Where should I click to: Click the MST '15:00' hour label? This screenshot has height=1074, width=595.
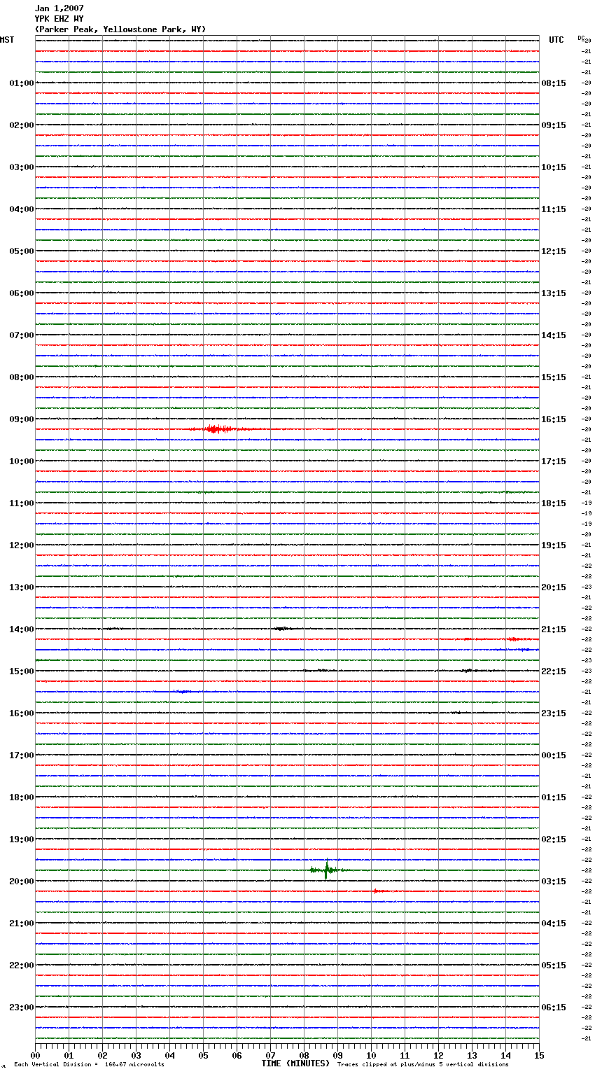[22, 671]
